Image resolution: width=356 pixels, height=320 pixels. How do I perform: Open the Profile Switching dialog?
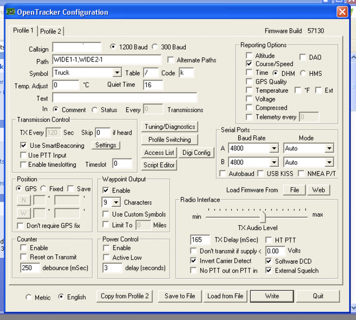[x=170, y=140]
